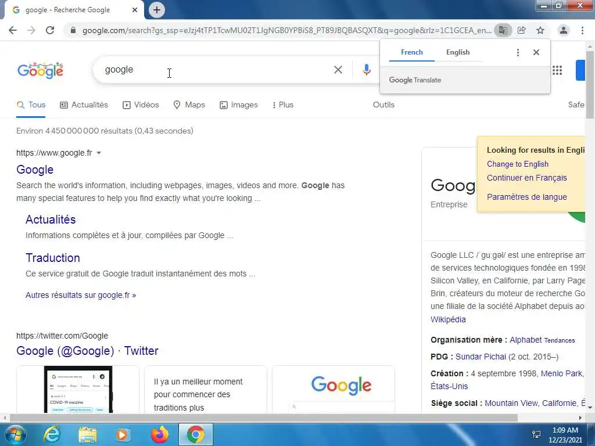This screenshot has height=446, width=595.
Task: Launch Firefox from the taskbar
Action: pos(160,434)
